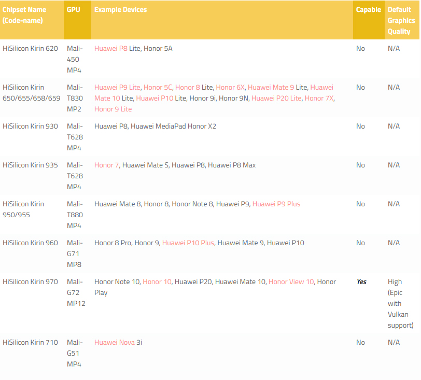Viewport: 421px width, 380px height.
Task: Click the N/A value in Kirin 930 row
Action: (x=394, y=126)
